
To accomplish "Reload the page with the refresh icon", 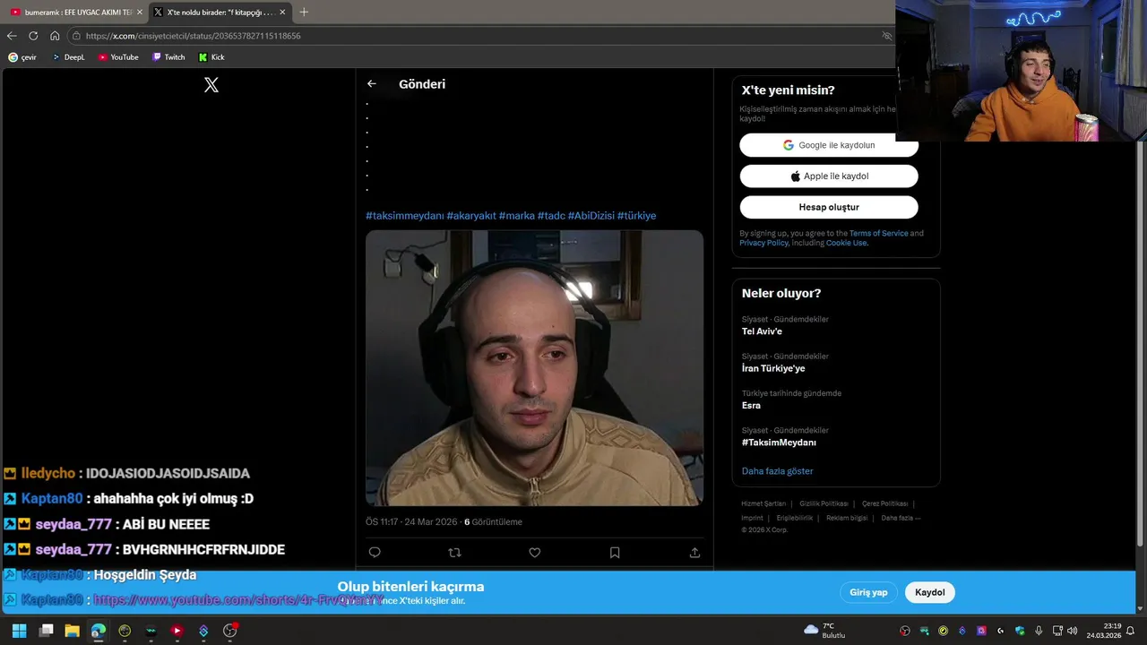I will (33, 36).
